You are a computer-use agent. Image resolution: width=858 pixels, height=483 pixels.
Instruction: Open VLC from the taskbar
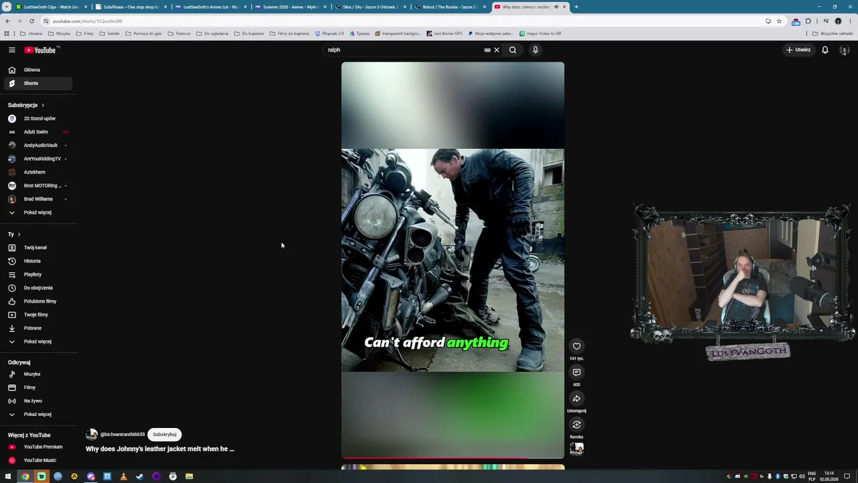pos(123,476)
